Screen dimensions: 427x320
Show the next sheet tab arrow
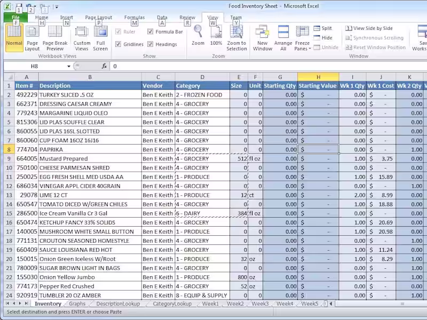click(20, 303)
